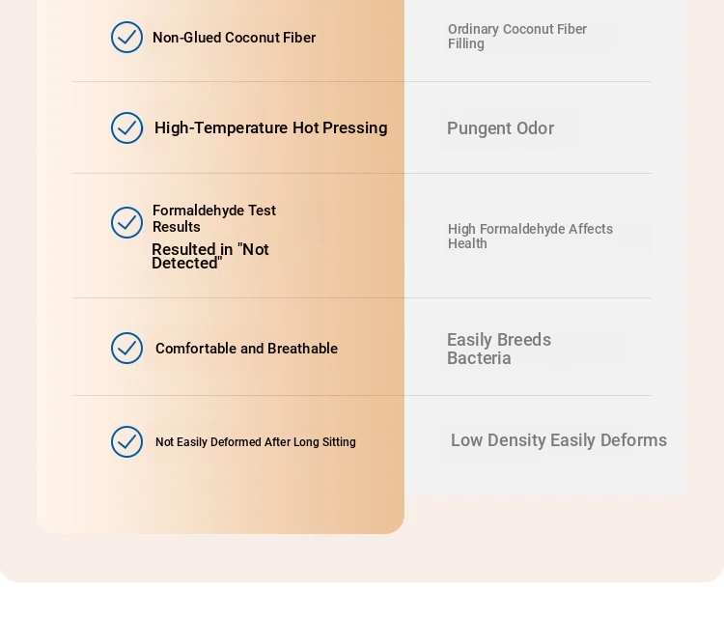The image size is (724, 619).
Task: Click checkmark icon next to Comfortable and Breathable
Action: [126, 348]
